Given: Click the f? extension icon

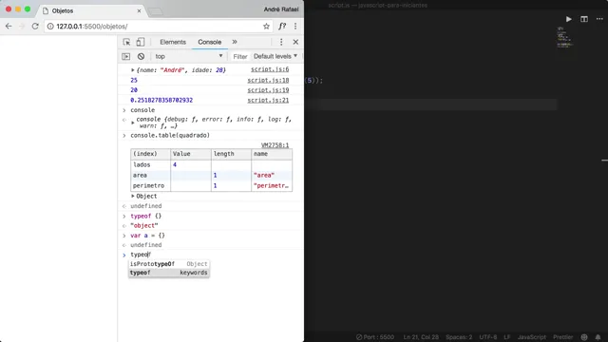Looking at the screenshot, I should point(282,27).
